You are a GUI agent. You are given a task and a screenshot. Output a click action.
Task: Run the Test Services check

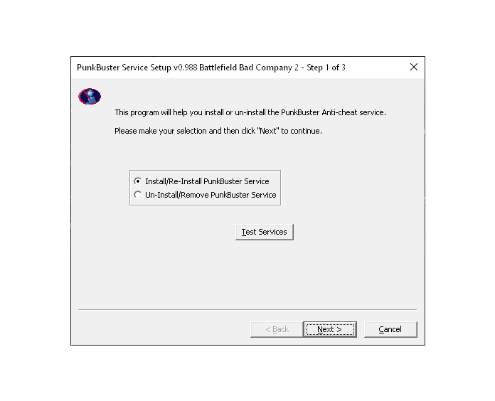click(265, 232)
